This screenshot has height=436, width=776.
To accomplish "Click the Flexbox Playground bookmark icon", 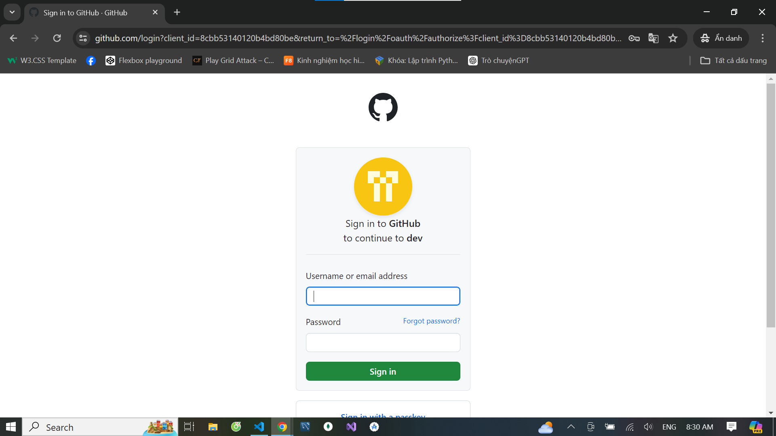I will point(110,60).
